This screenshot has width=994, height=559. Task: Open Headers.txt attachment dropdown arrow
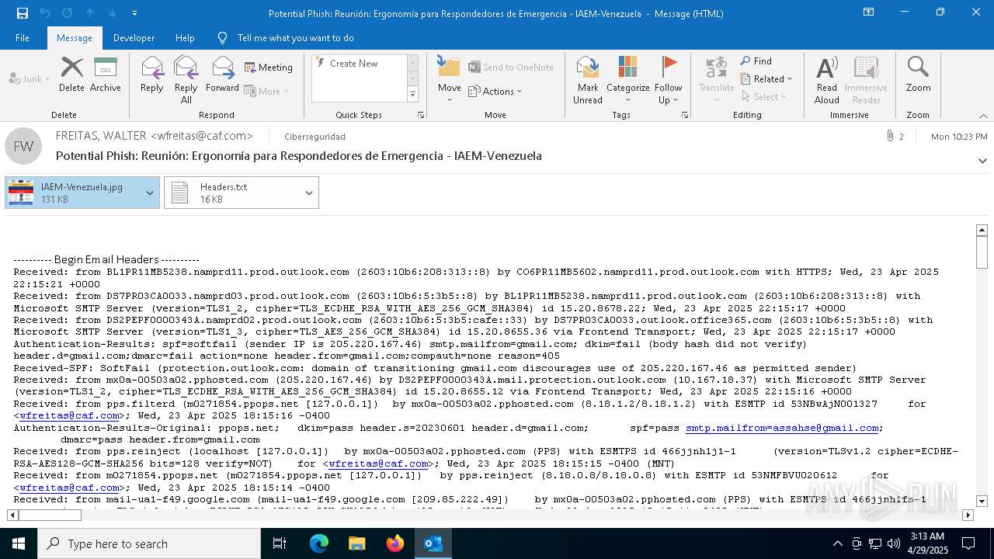(309, 193)
